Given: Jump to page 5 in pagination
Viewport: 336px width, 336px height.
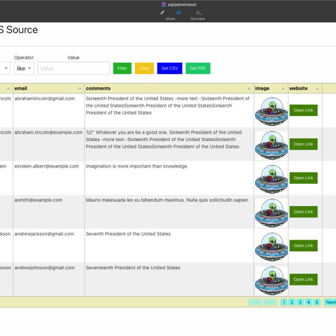Looking at the screenshot, I should [x=316, y=302].
